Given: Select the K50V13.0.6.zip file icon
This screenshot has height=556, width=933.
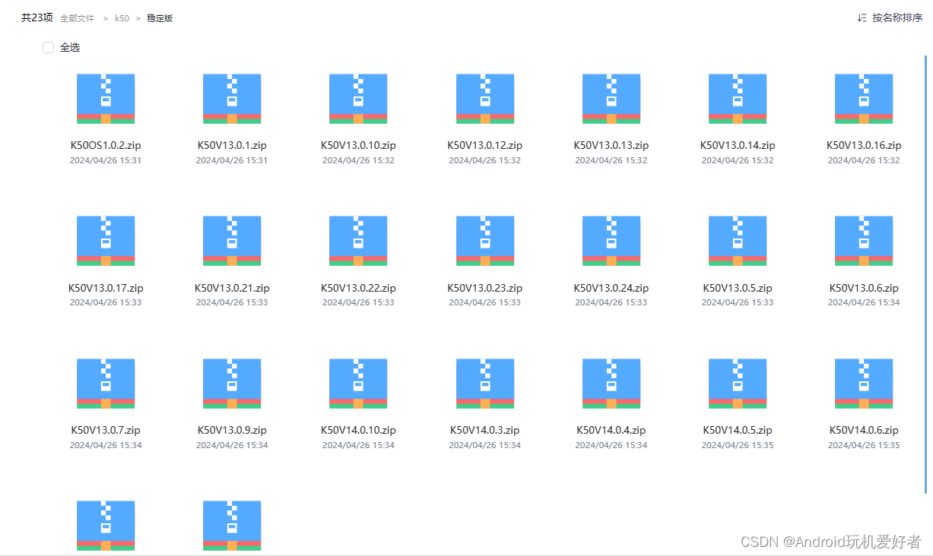Looking at the screenshot, I should coord(864,241).
